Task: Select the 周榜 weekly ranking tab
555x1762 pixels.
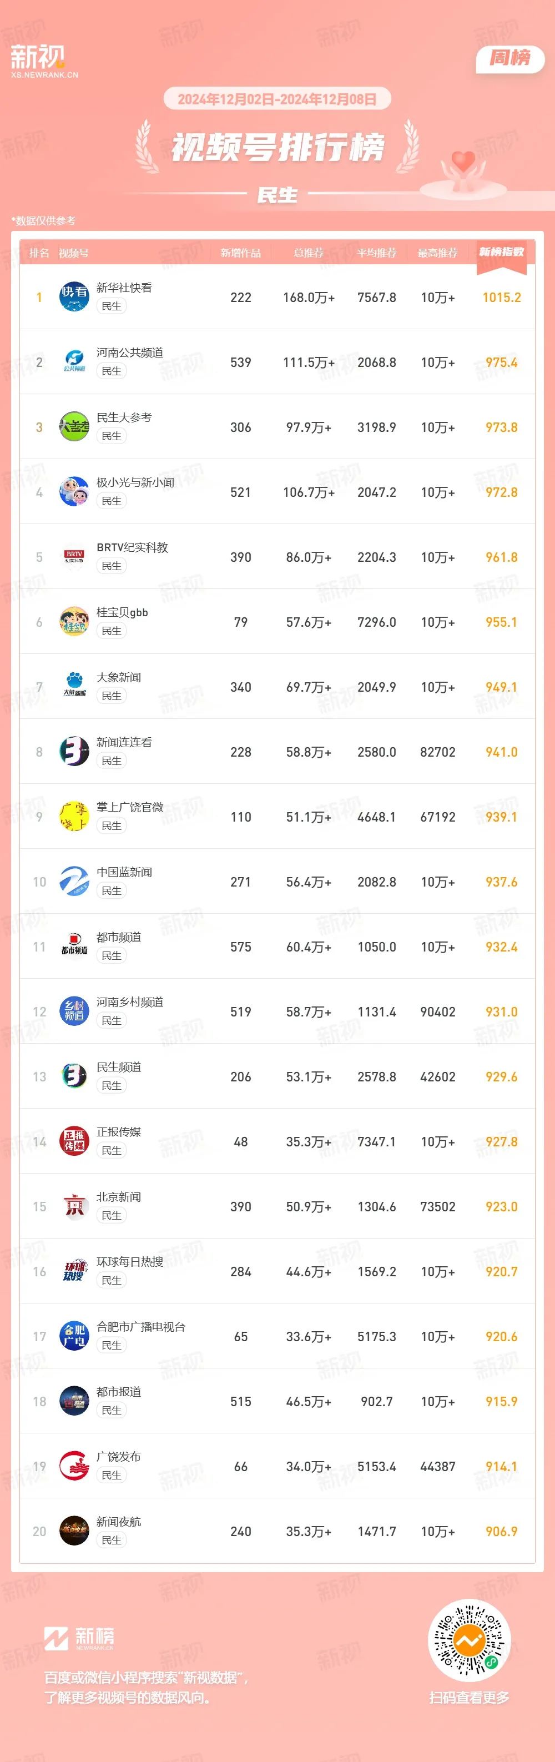Action: (510, 58)
